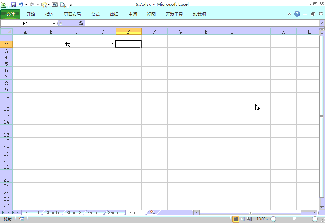
Task: Switch to the 开始 ribbon tab
Action: 31,14
